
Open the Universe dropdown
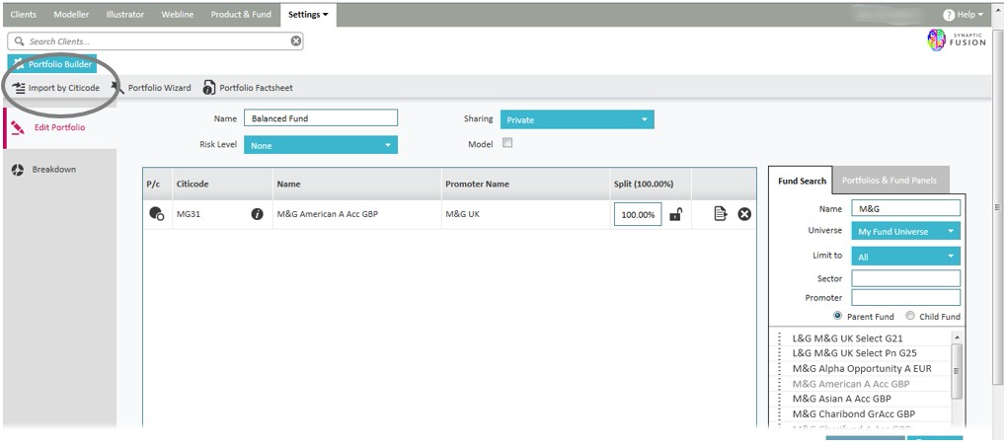point(905,231)
